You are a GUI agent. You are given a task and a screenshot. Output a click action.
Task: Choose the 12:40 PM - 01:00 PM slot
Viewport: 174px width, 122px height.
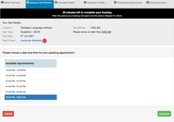[x=31, y=76]
